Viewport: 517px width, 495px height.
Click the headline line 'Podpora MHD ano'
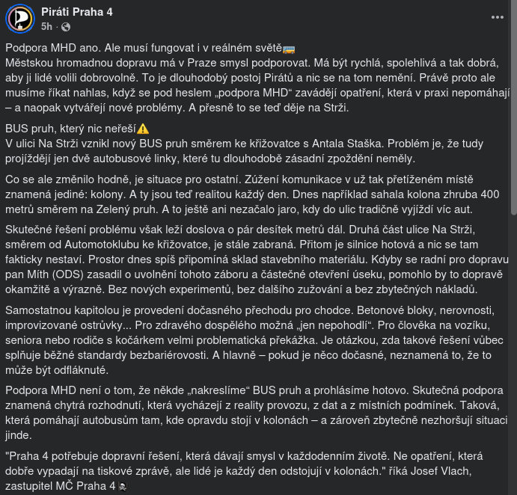142,49
